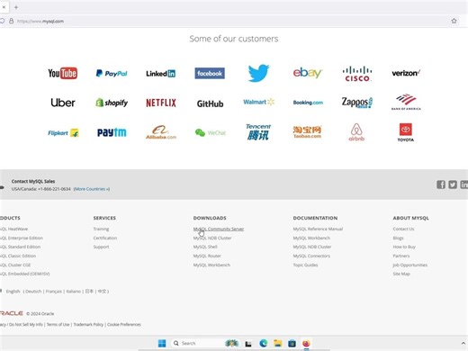Open MySQL Workbench under Downloads

point(211,265)
